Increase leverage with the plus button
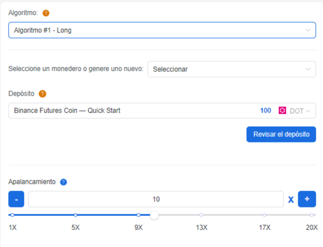The height and width of the screenshot is (247, 323). (x=307, y=199)
